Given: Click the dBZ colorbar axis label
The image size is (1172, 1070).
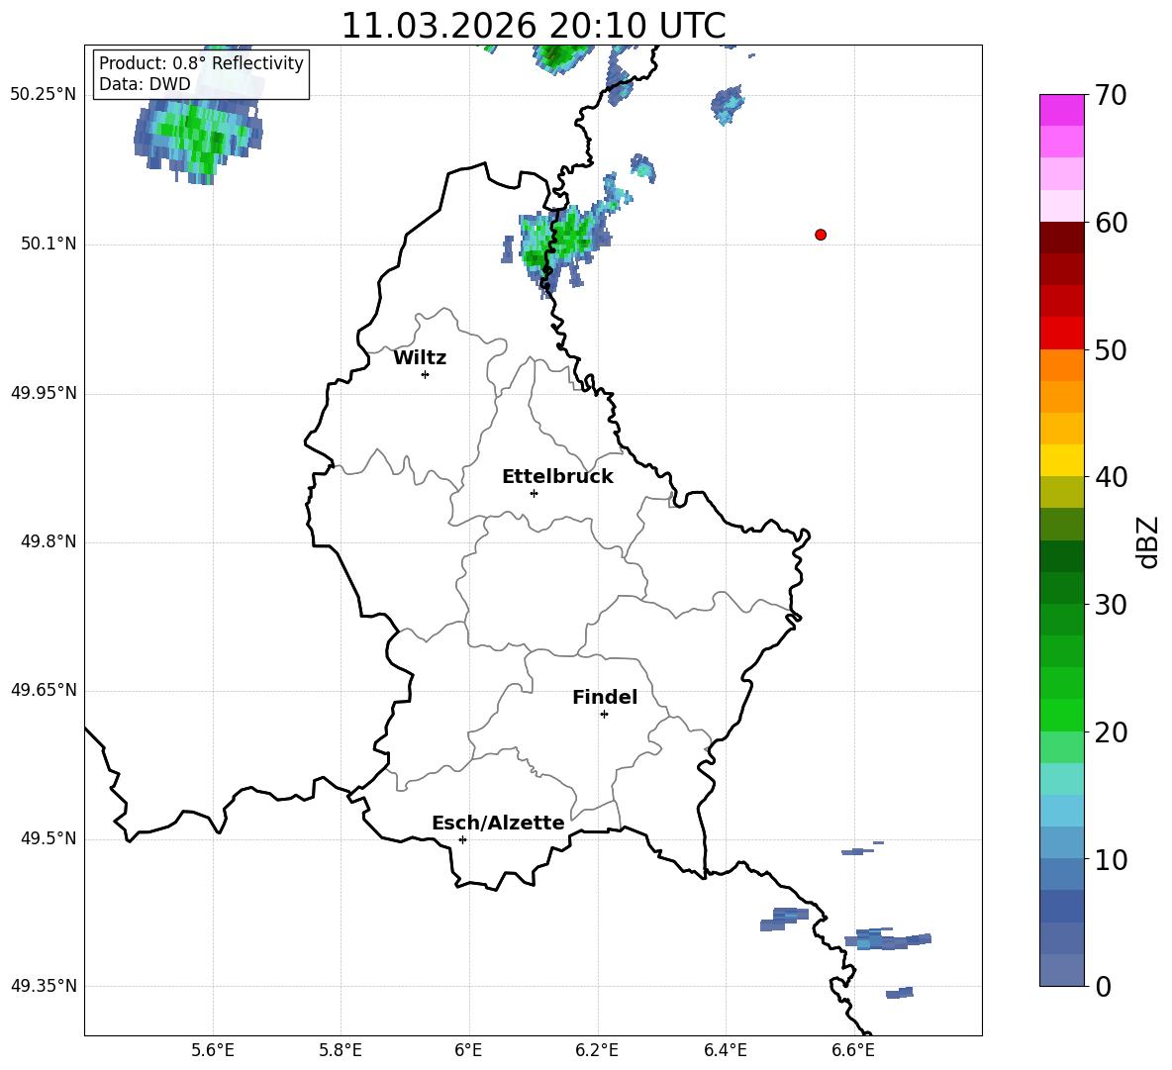Looking at the screenshot, I should [x=1147, y=541].
